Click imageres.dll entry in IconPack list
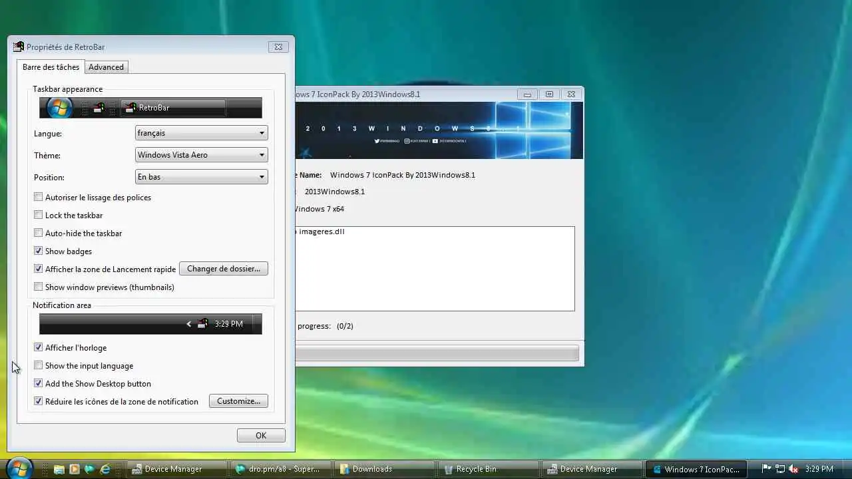The image size is (852, 479). pyautogui.click(x=321, y=232)
